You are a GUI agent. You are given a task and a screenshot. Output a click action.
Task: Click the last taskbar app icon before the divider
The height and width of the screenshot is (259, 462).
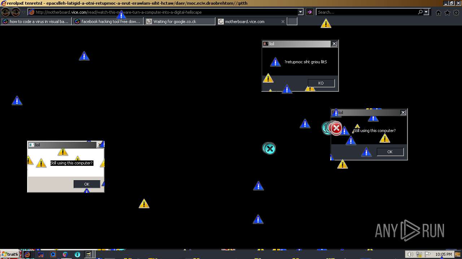88,254
